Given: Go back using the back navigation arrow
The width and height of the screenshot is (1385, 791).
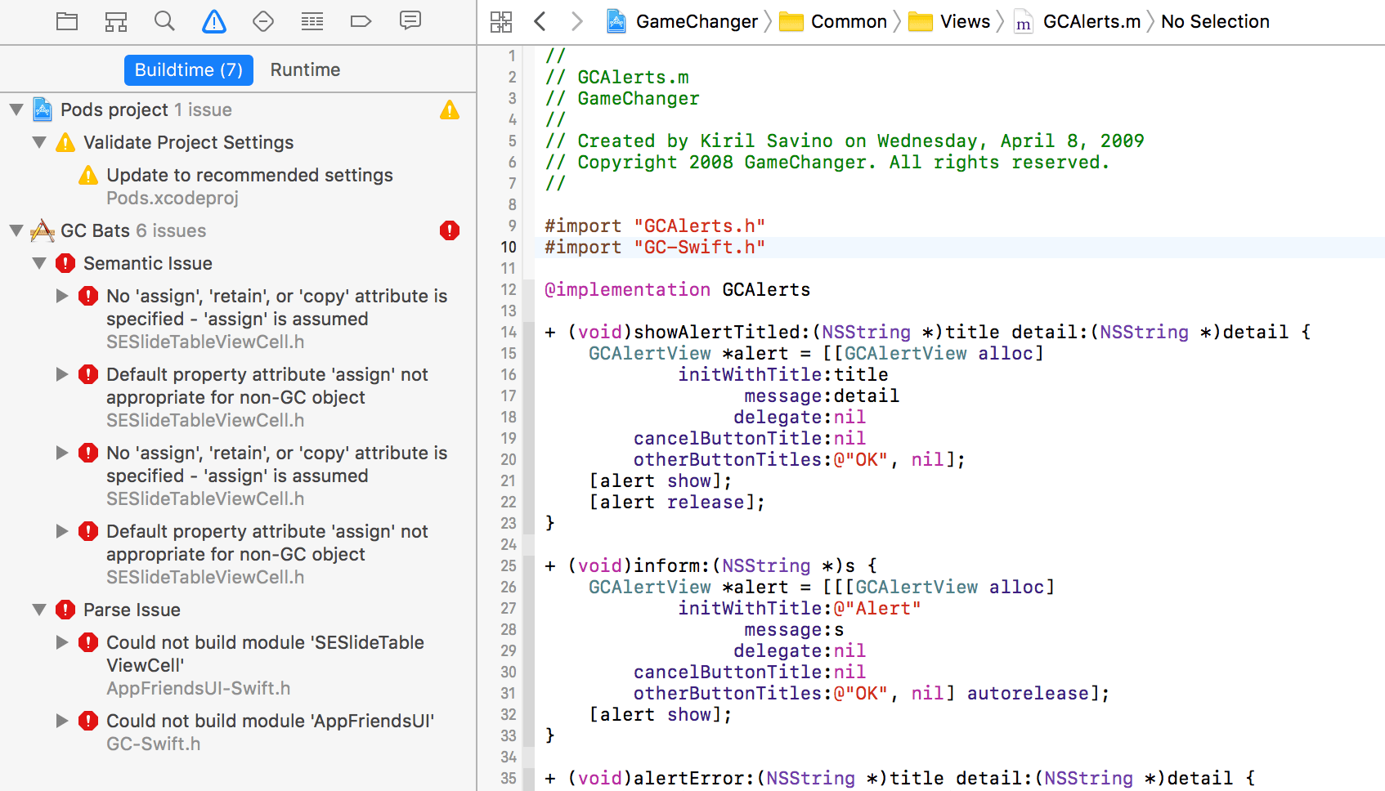Looking at the screenshot, I should [540, 22].
